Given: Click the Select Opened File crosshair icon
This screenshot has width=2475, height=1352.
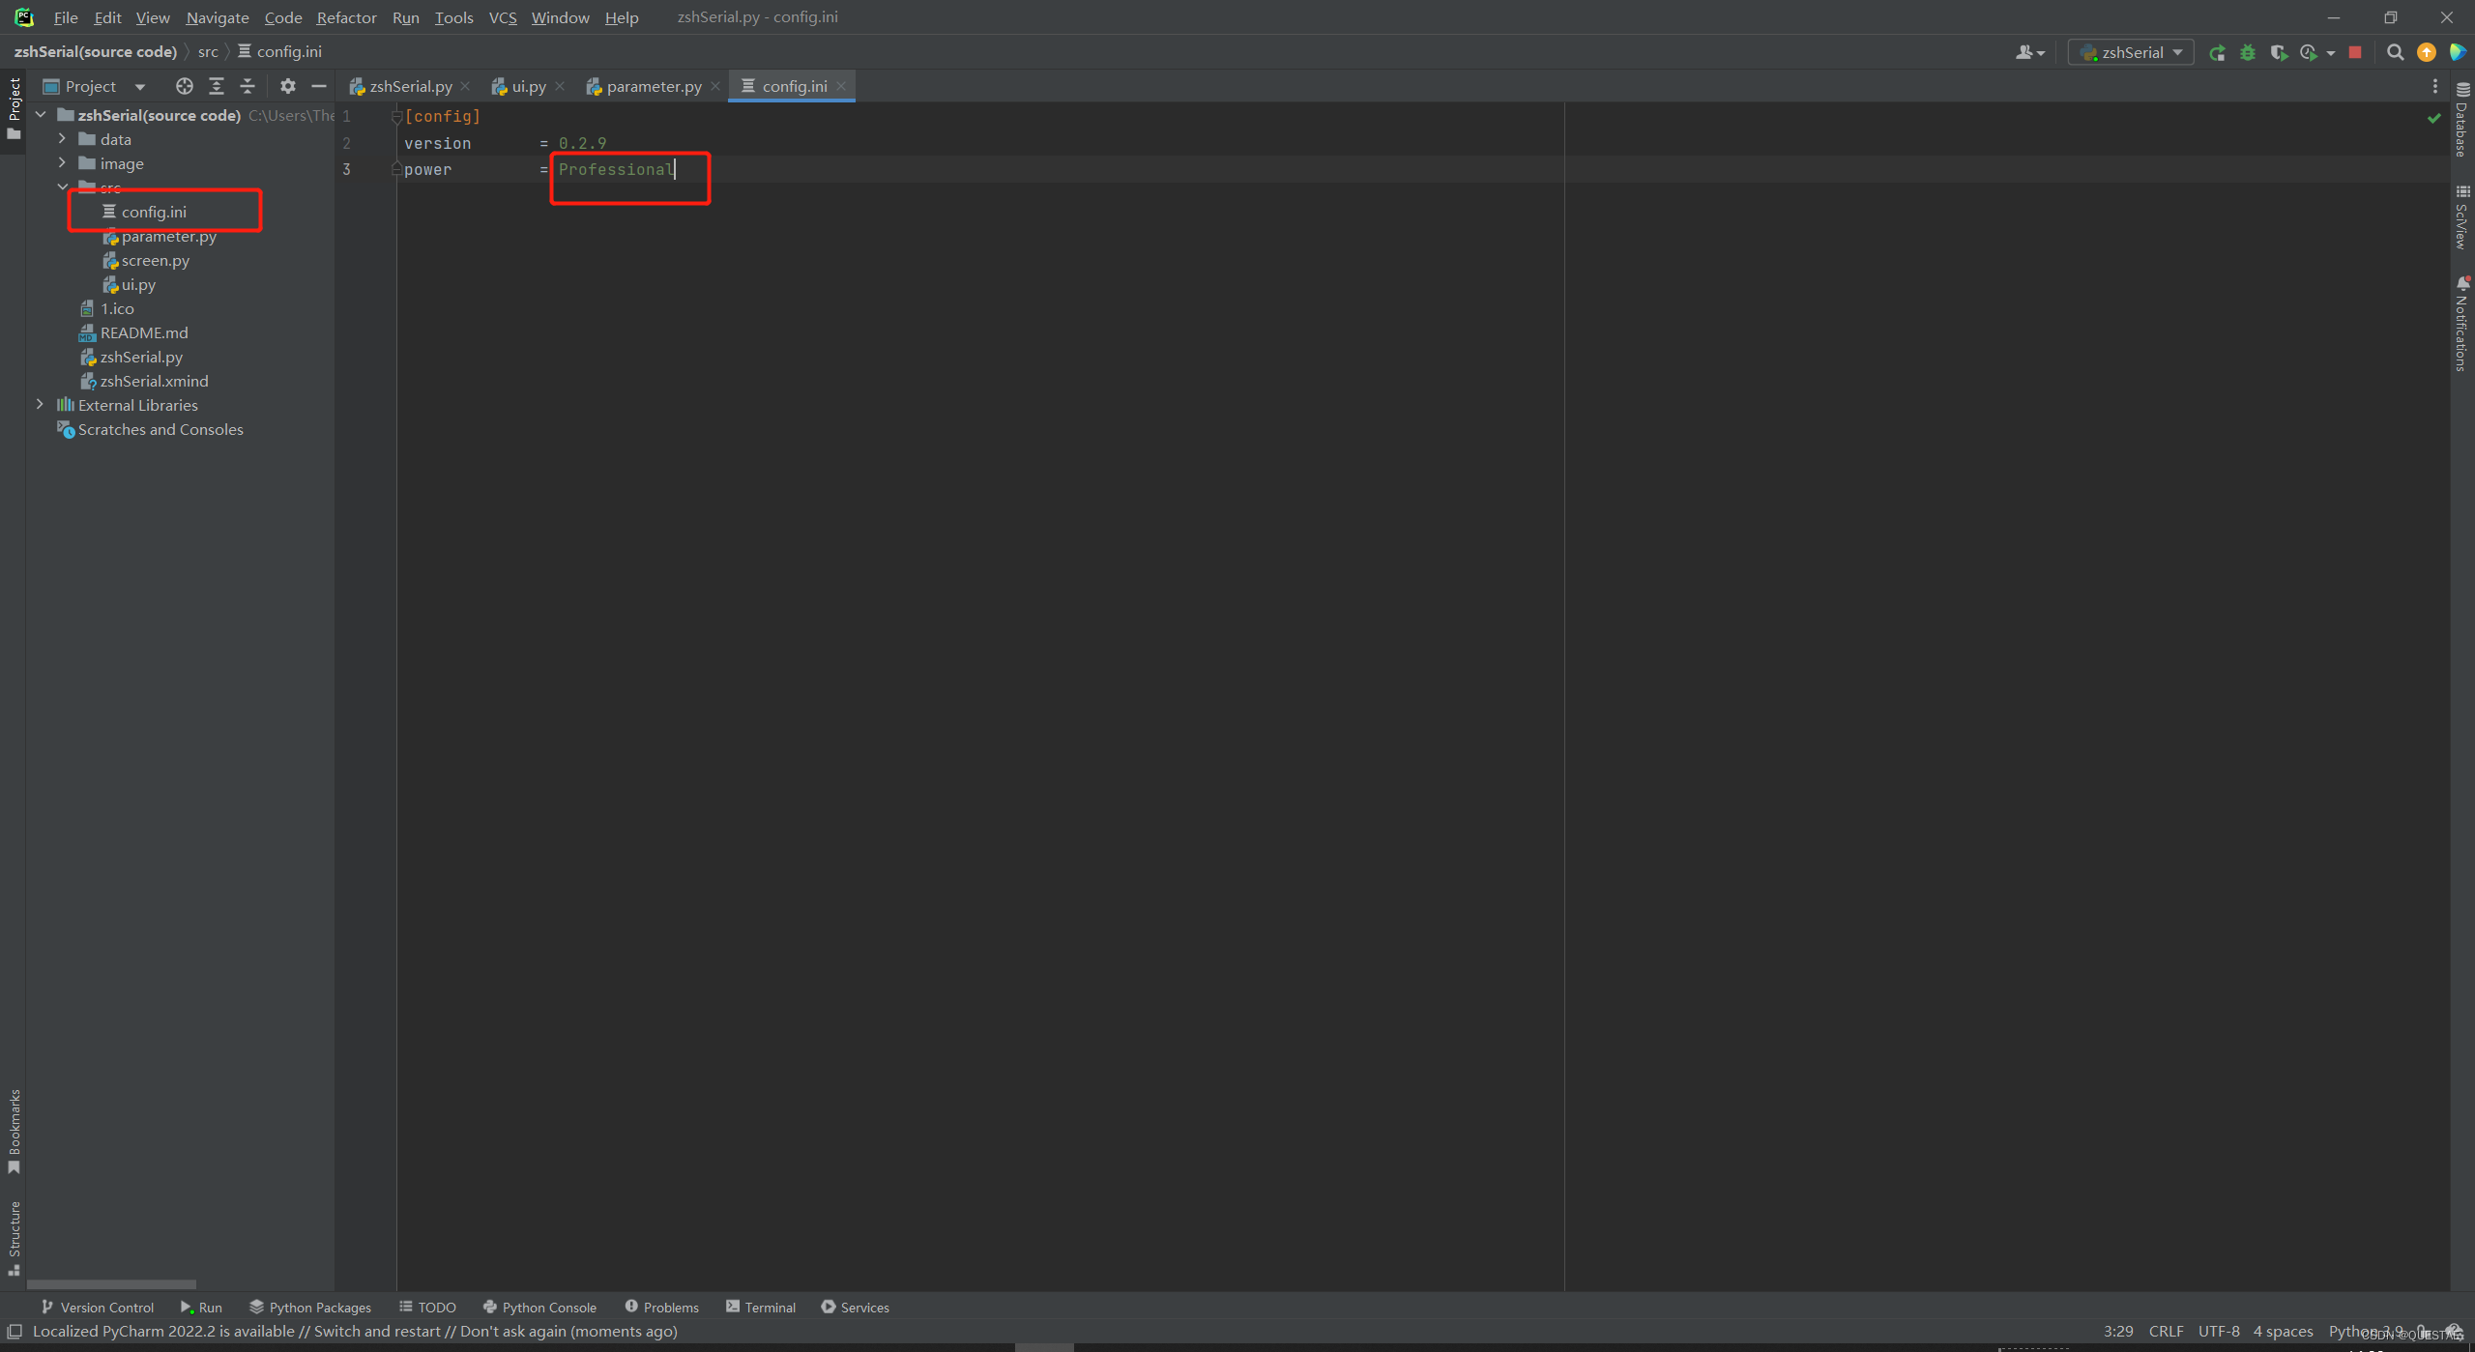Looking at the screenshot, I should pyautogui.click(x=184, y=86).
